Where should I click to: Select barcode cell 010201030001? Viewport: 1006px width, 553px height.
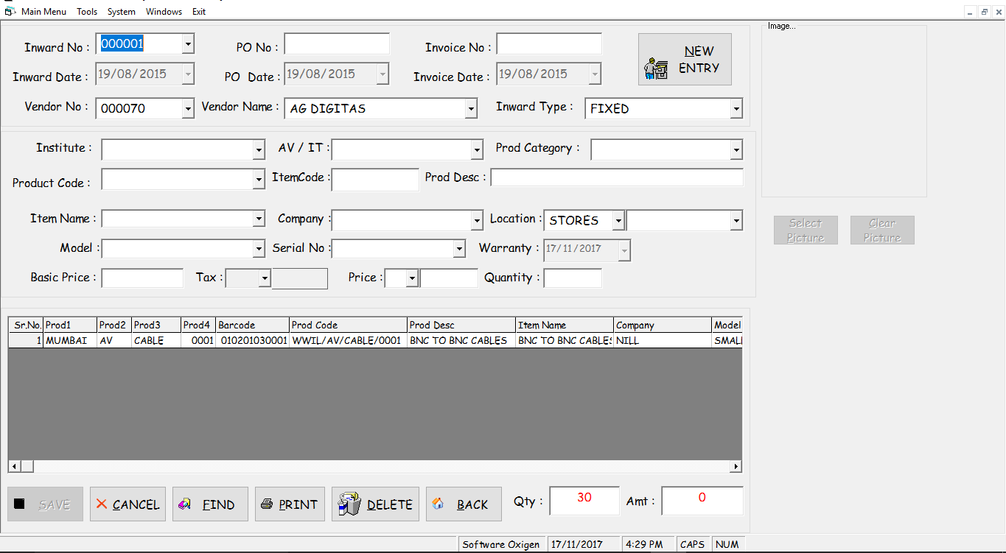[252, 341]
